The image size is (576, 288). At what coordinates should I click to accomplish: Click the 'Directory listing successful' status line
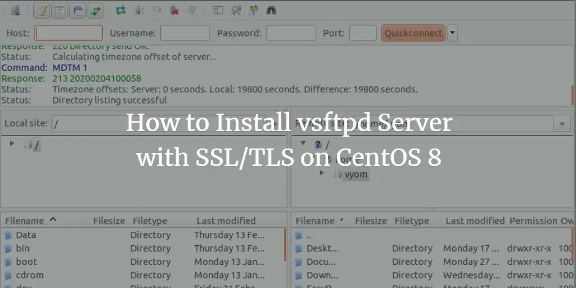click(110, 100)
